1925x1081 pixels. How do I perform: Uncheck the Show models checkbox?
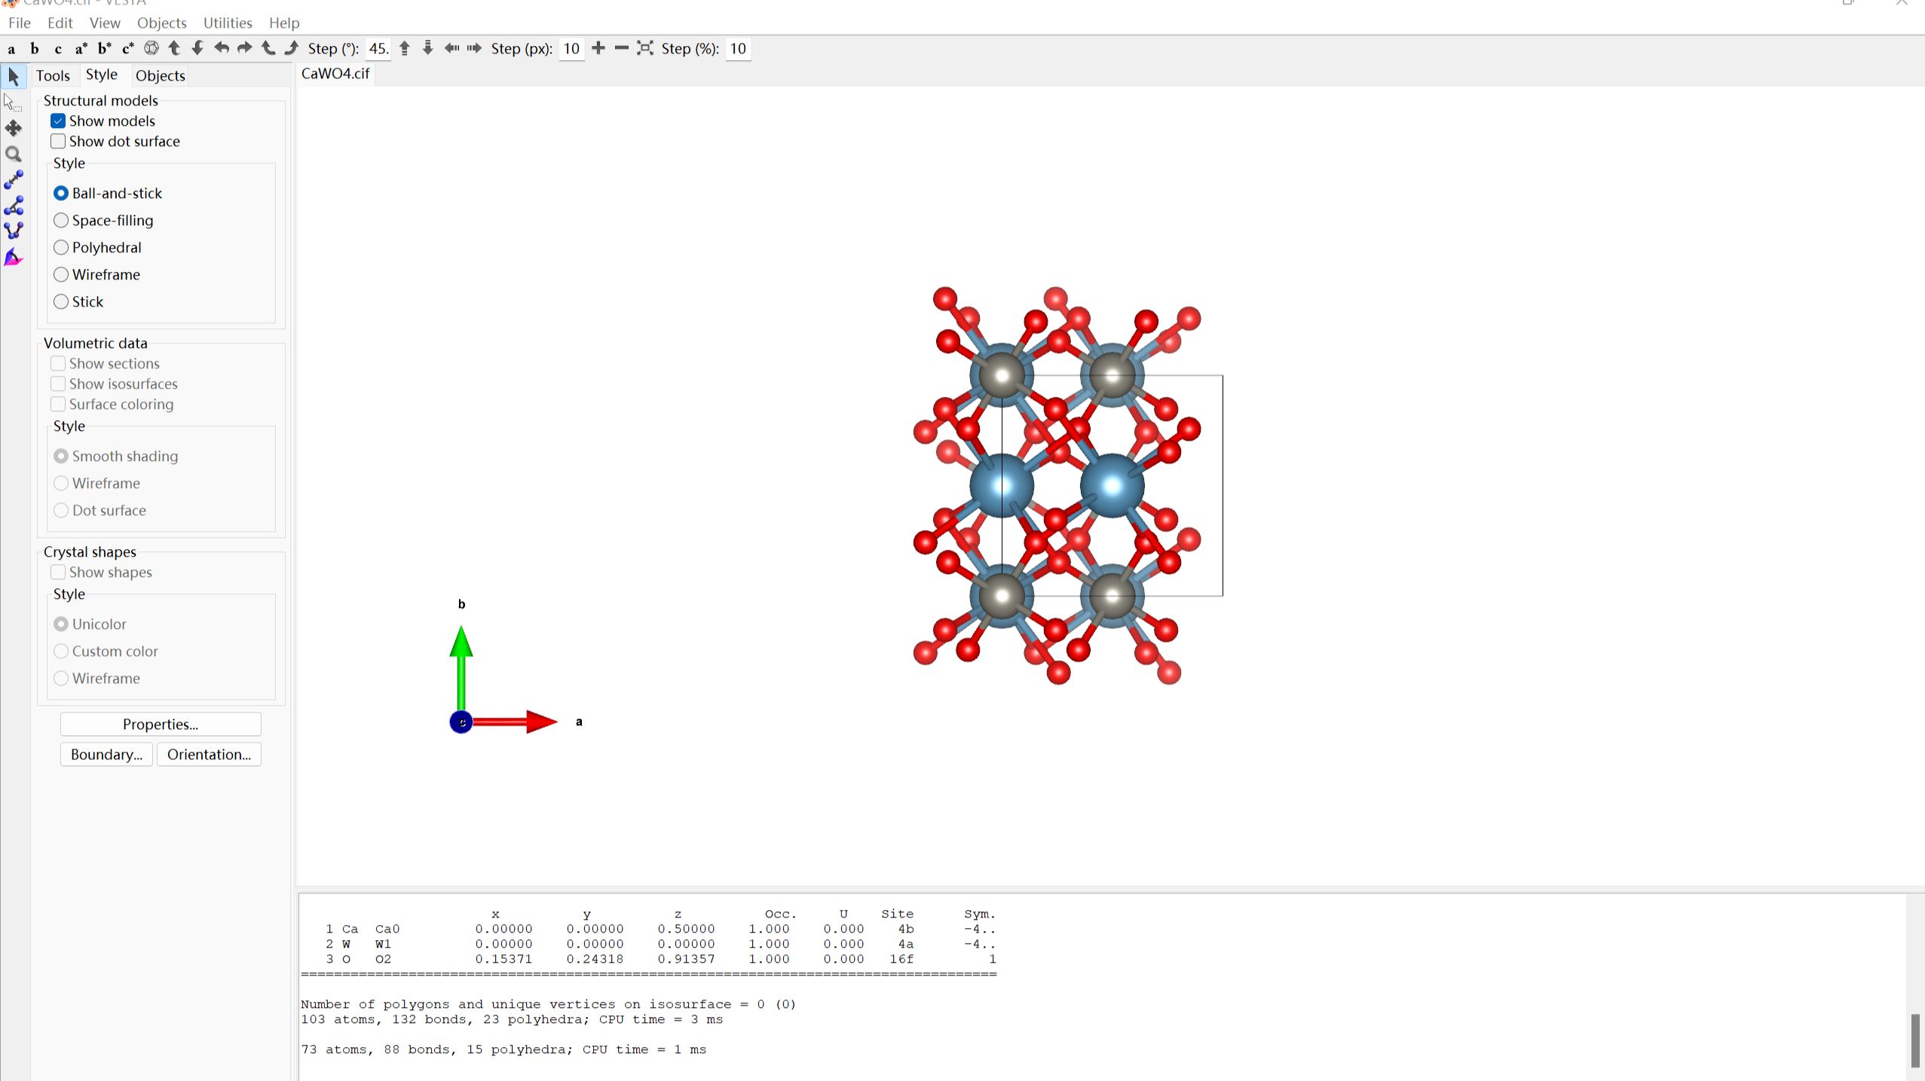(58, 121)
